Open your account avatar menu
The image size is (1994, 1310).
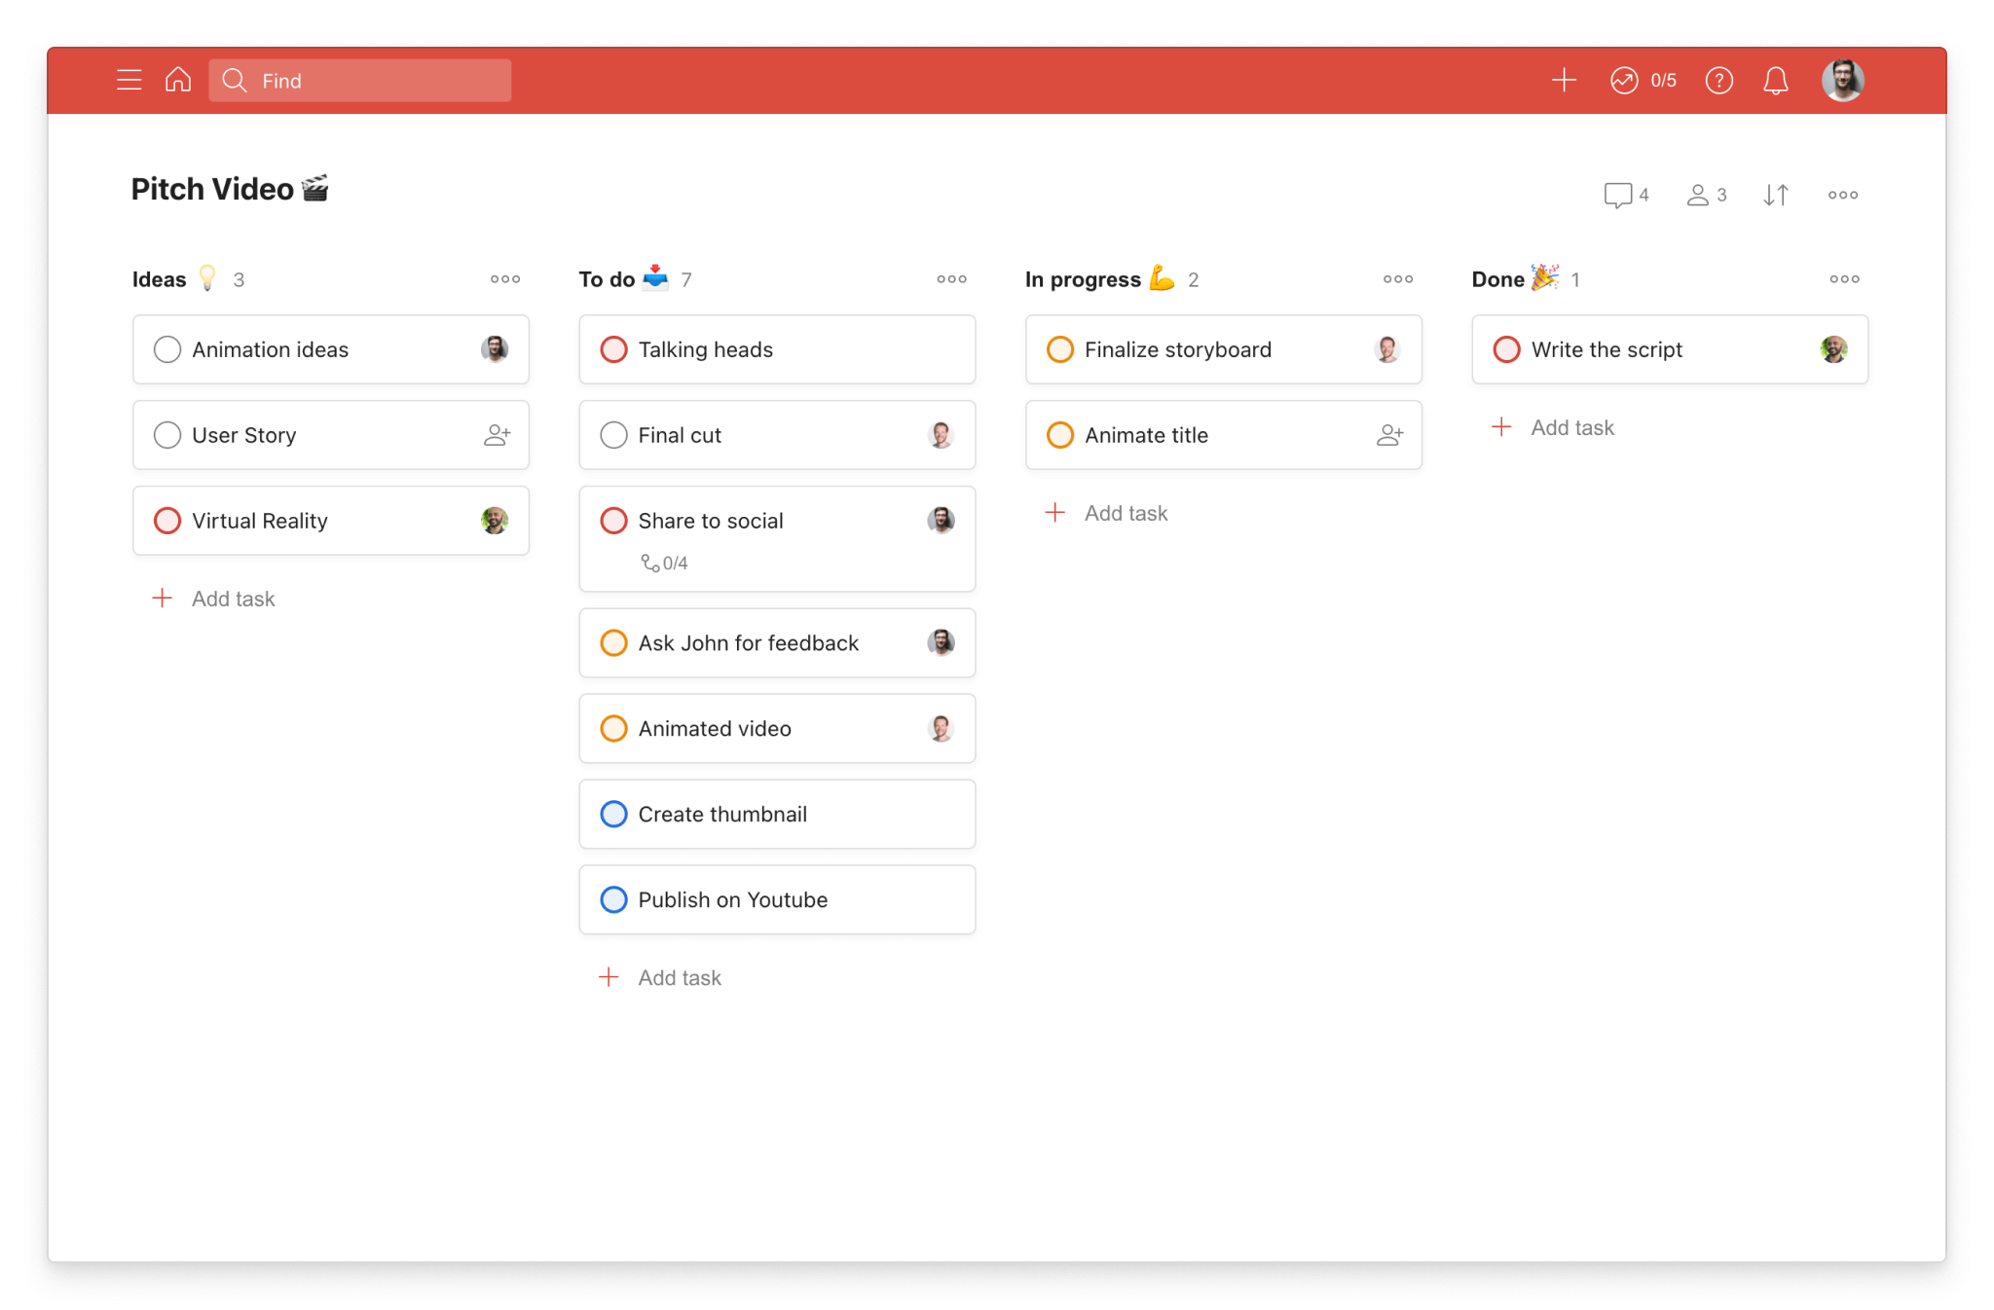pyautogui.click(x=1842, y=80)
